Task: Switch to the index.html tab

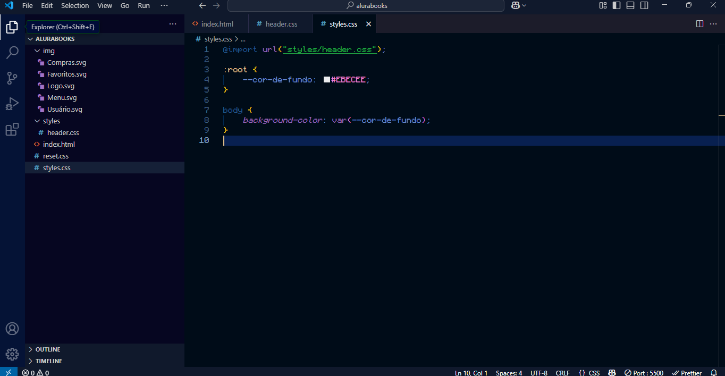Action: [x=217, y=24]
